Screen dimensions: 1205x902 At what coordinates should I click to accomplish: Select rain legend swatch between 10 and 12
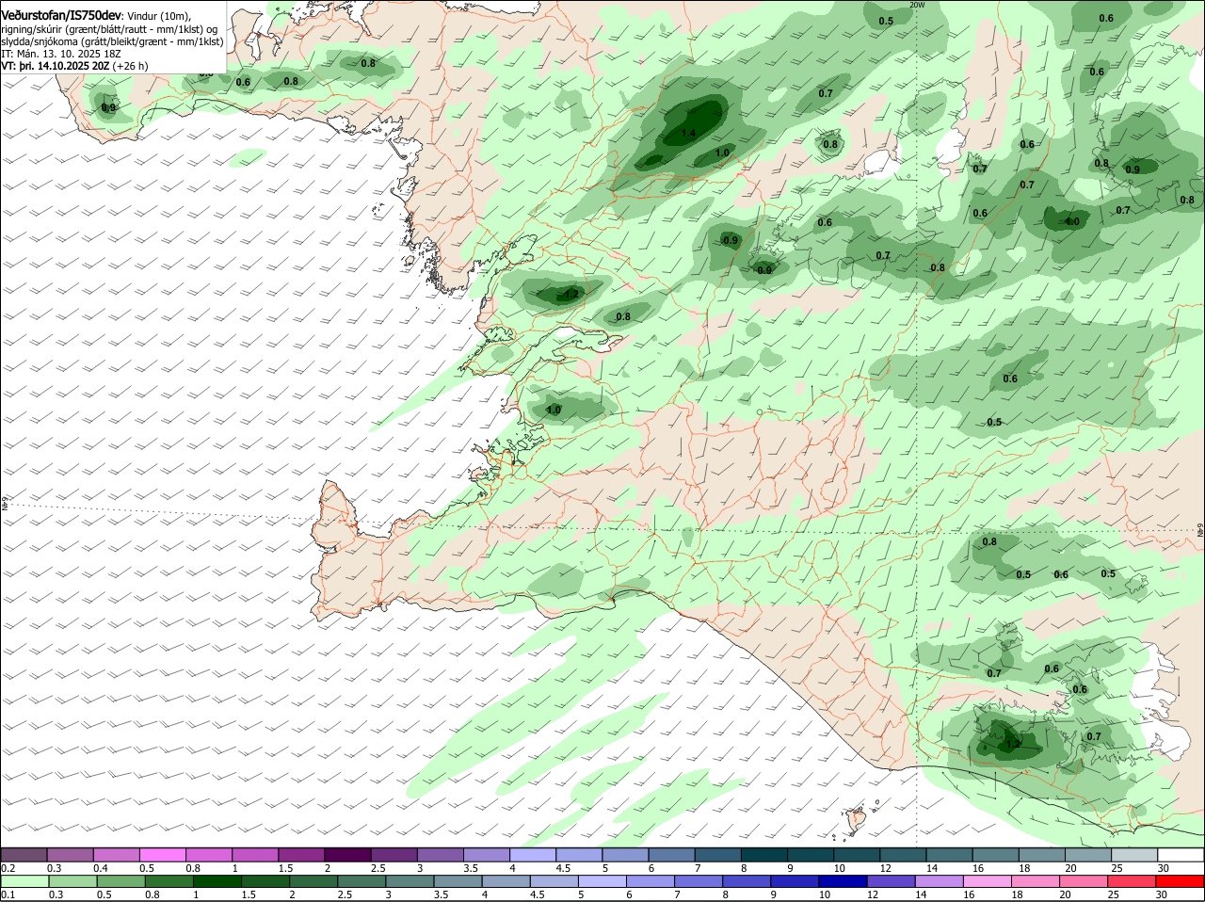coord(843,881)
